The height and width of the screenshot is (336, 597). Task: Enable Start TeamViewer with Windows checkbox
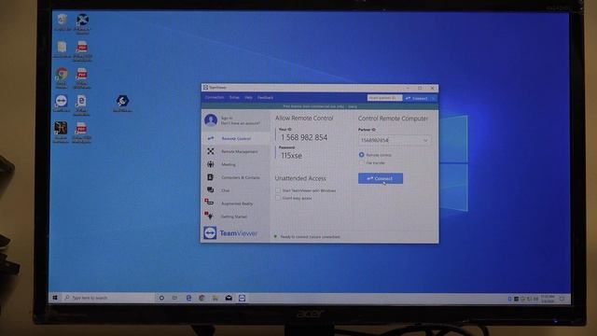point(278,190)
